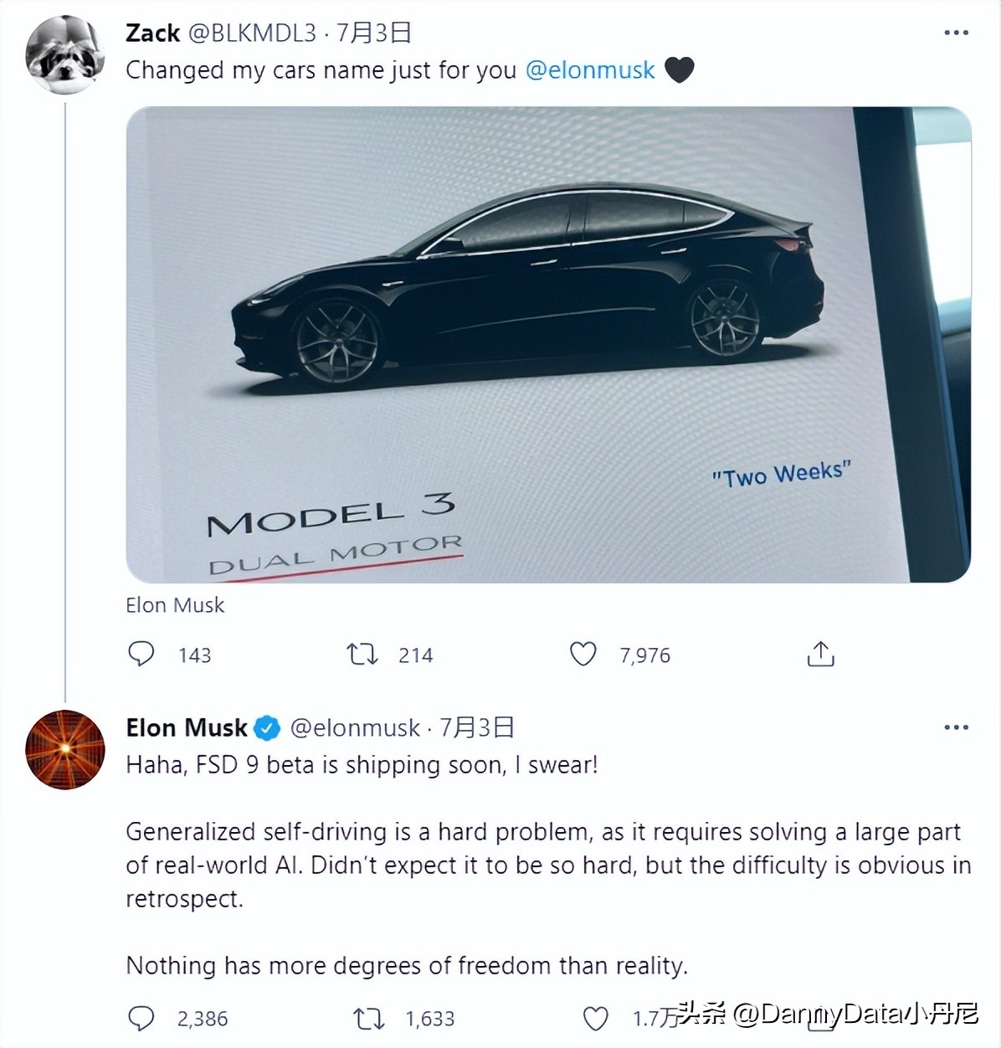Reply to Zack's tweet
Viewport: 1001px width, 1048px height.
[x=141, y=654]
